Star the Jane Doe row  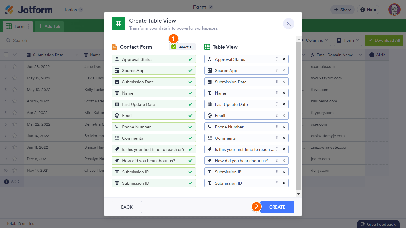[x=15, y=67]
